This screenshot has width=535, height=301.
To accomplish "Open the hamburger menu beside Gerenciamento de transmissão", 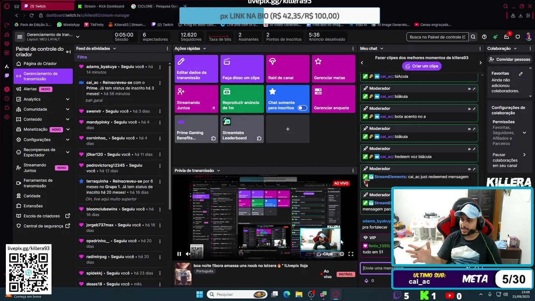I will click(x=19, y=37).
